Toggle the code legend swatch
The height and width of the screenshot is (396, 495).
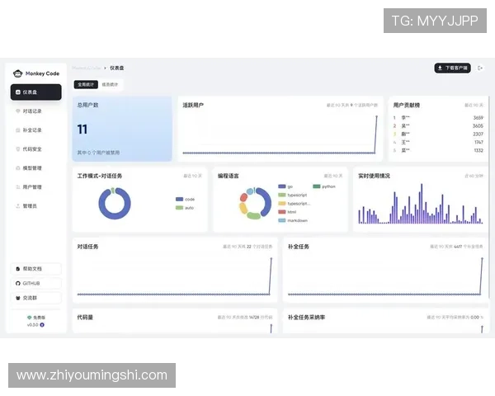click(179, 200)
